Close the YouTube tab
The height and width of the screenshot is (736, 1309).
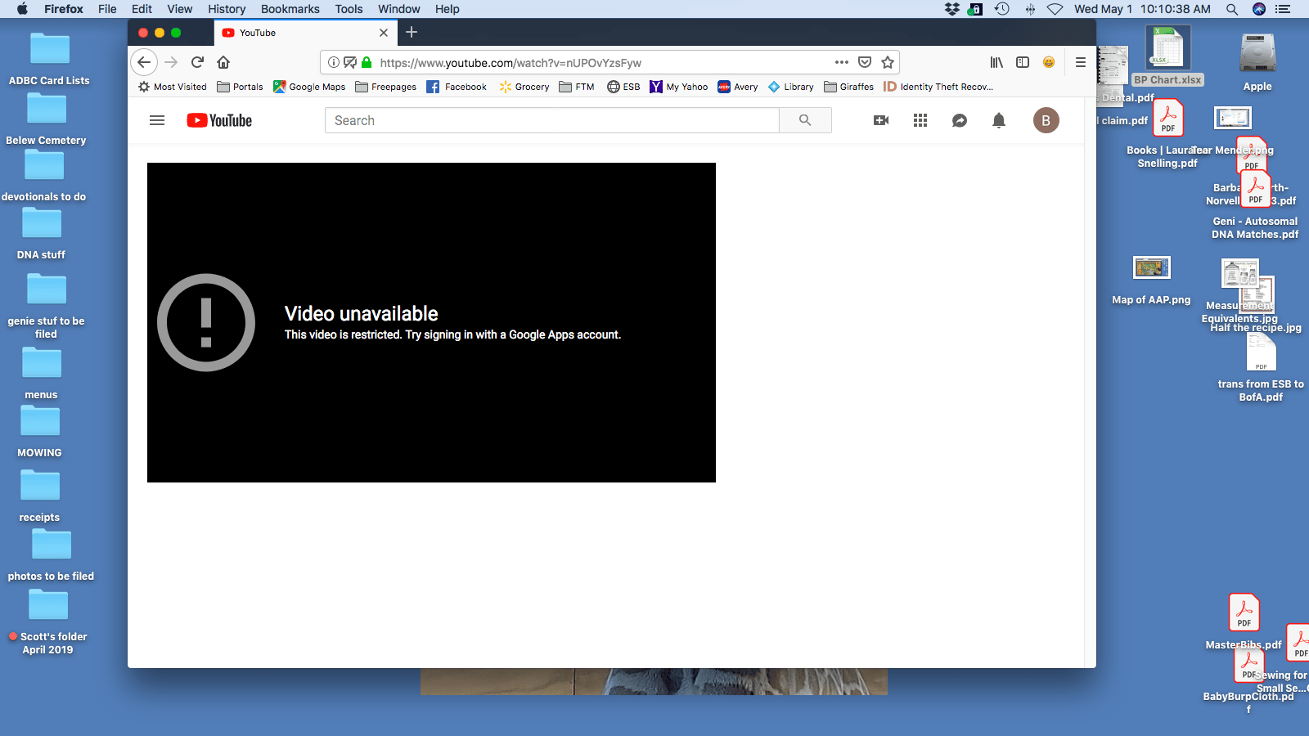tap(384, 33)
